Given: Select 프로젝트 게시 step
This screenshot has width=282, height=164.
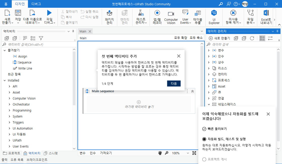Looking at the screenshot, I should click(x=214, y=159).
